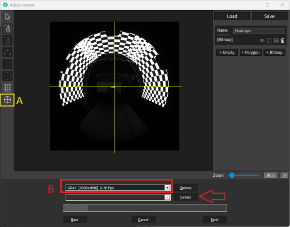
Task: Toggle the MaskLayer invert mask icon
Action: 276,41
